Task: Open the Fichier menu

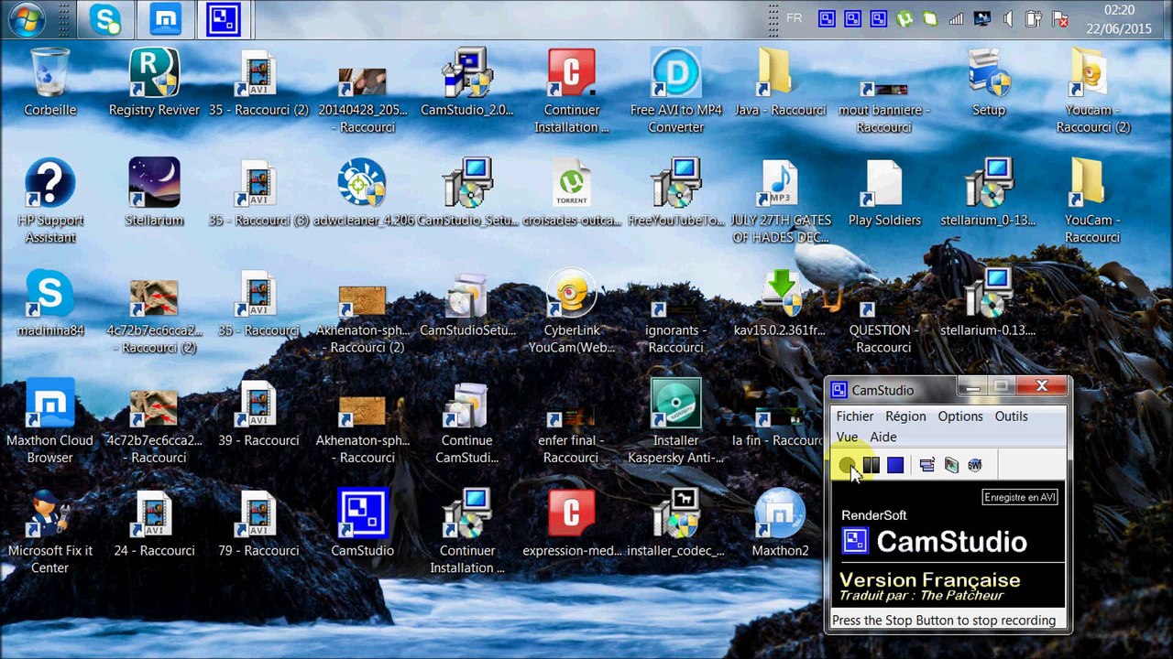Action: [855, 416]
